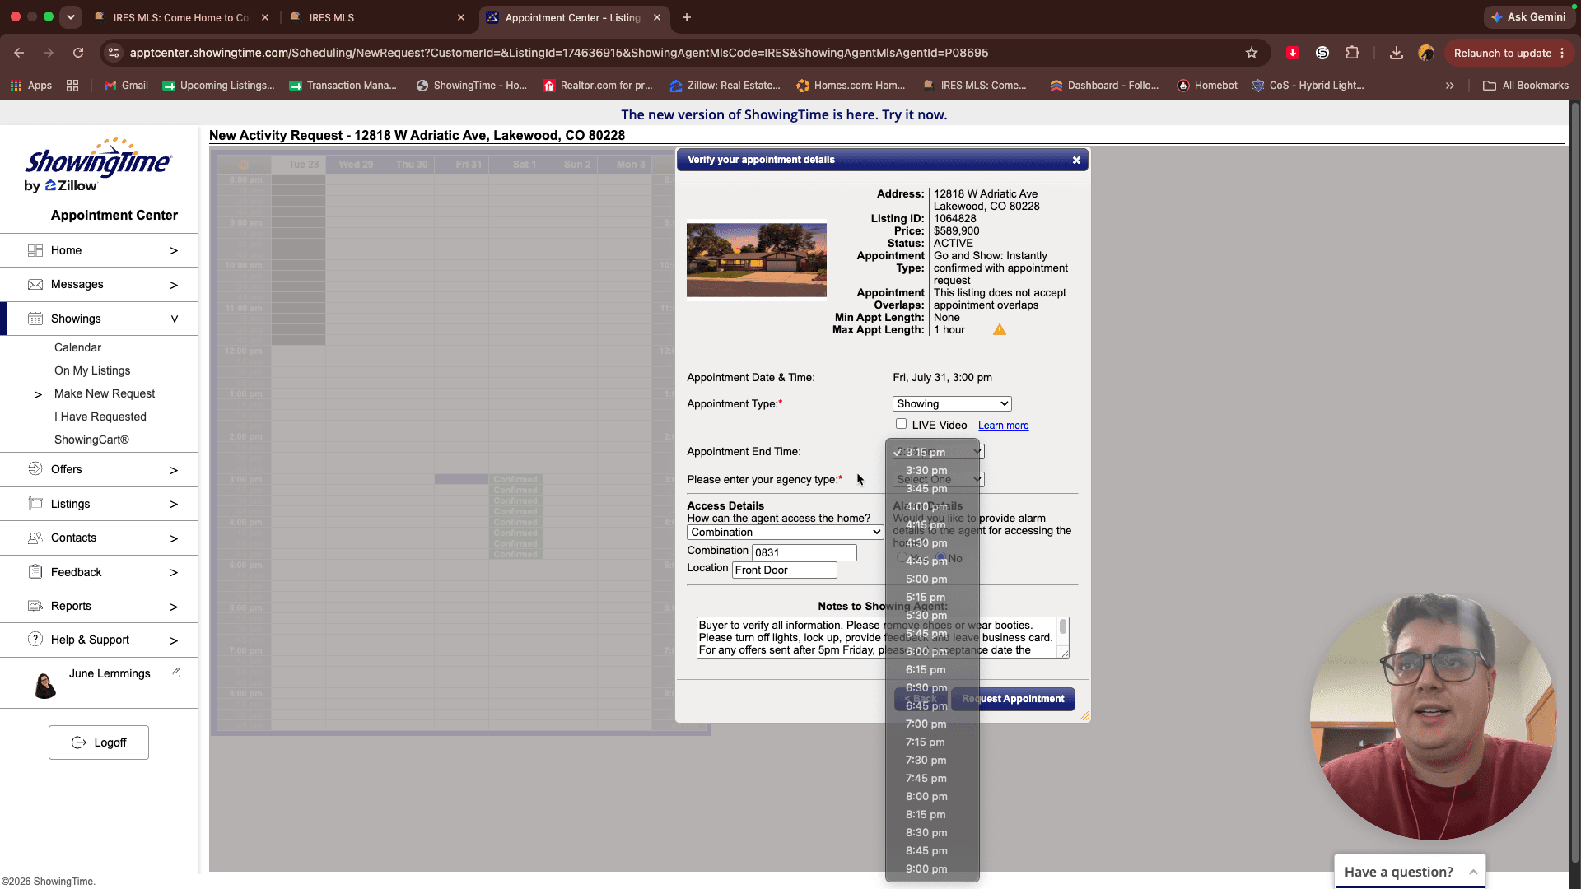1581x889 pixels.
Task: Open the Appointment Type dropdown showing Showing
Action: (952, 404)
